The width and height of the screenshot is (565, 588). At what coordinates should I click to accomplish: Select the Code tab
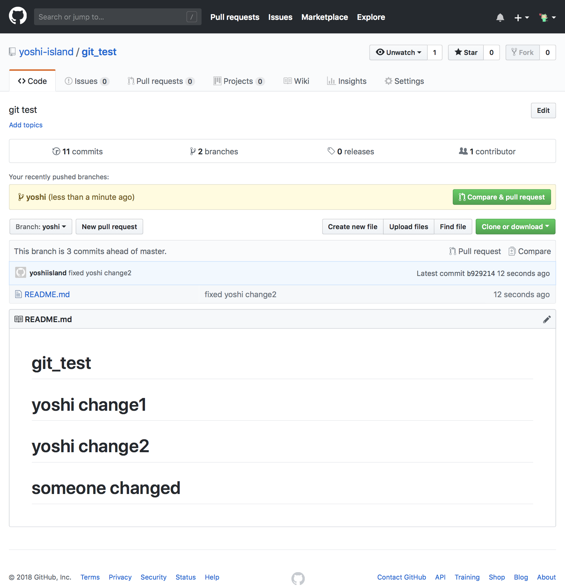tap(32, 81)
